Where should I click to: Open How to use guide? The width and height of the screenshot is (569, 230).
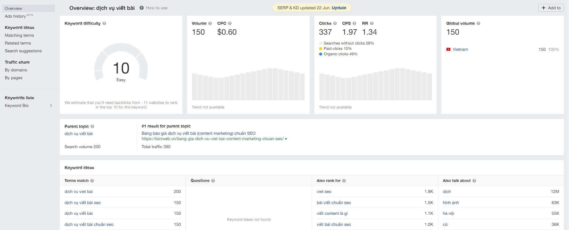click(x=157, y=8)
